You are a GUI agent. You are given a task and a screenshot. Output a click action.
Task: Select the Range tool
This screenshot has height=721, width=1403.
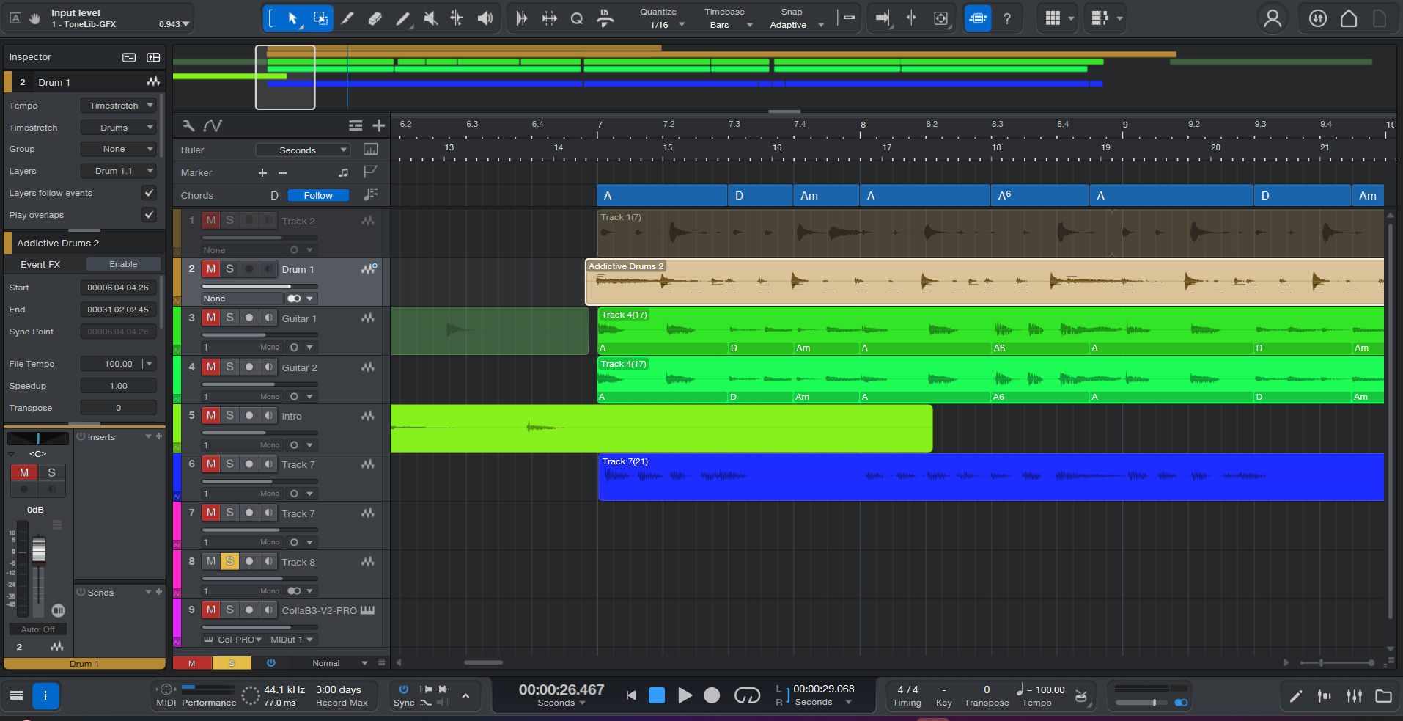click(x=320, y=18)
